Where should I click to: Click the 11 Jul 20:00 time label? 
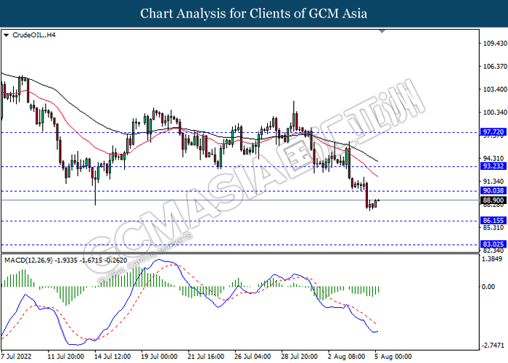(x=66, y=356)
